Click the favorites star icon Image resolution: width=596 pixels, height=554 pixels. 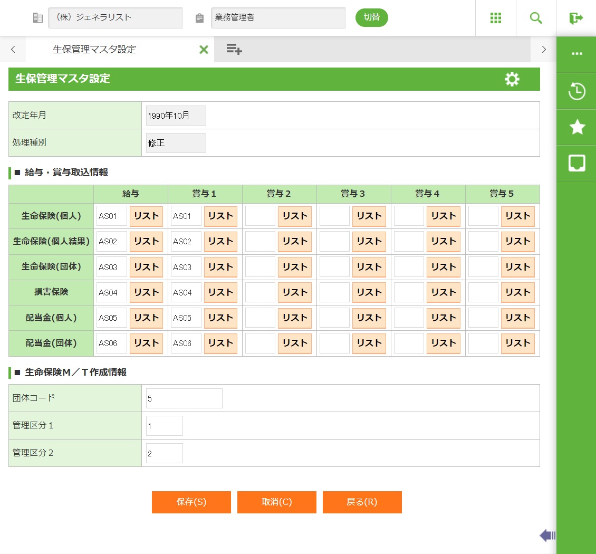click(576, 127)
